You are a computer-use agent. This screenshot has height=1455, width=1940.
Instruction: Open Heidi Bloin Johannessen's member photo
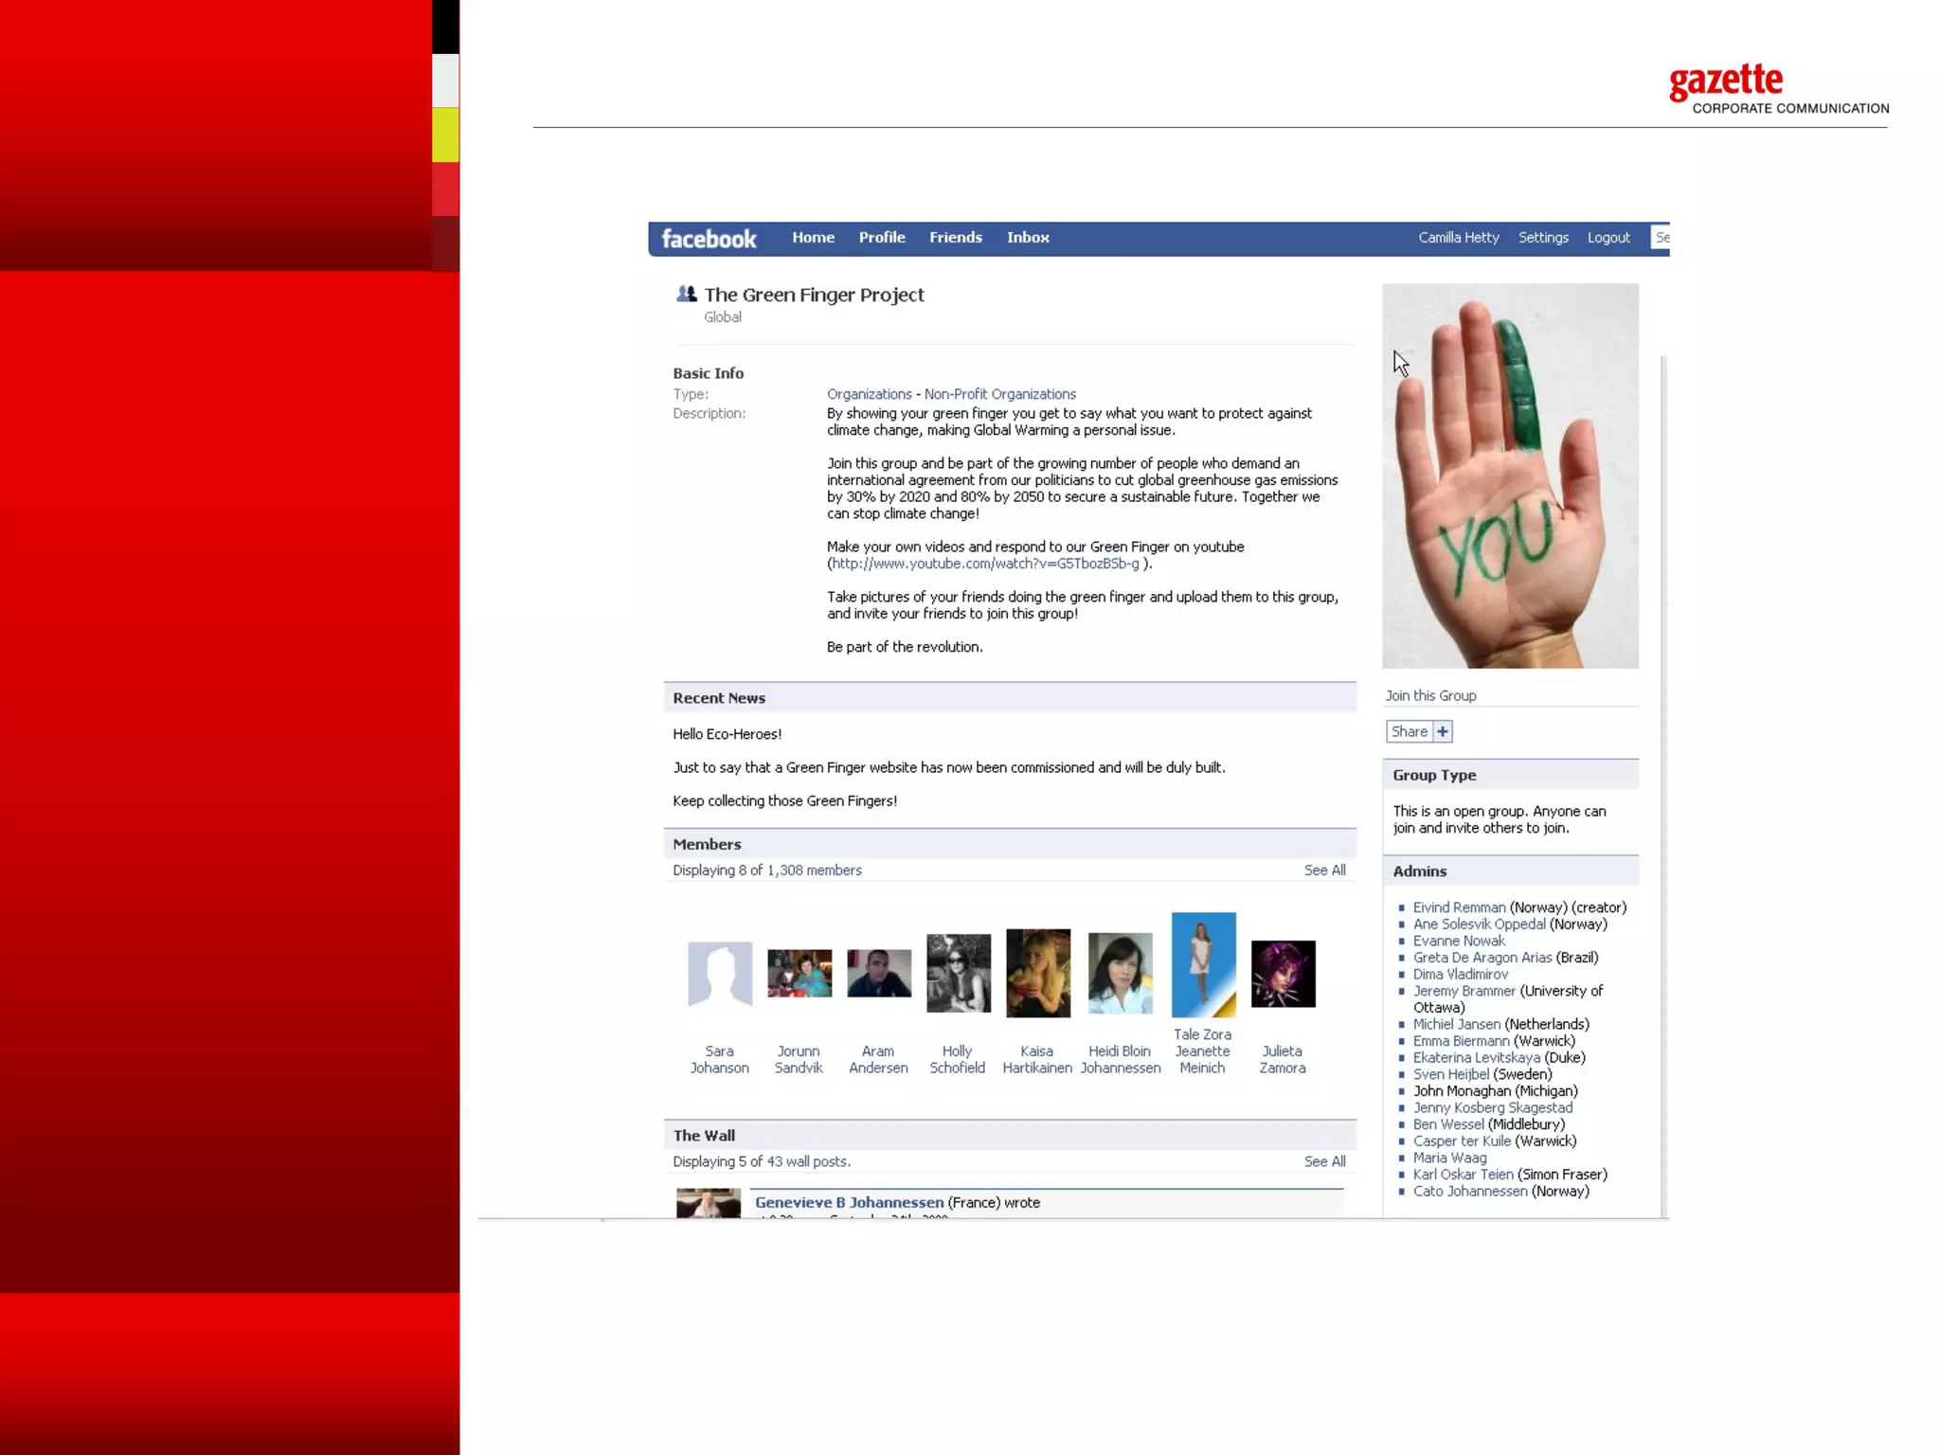pos(1120,974)
